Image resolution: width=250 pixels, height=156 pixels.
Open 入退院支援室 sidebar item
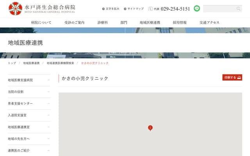pos(29,115)
